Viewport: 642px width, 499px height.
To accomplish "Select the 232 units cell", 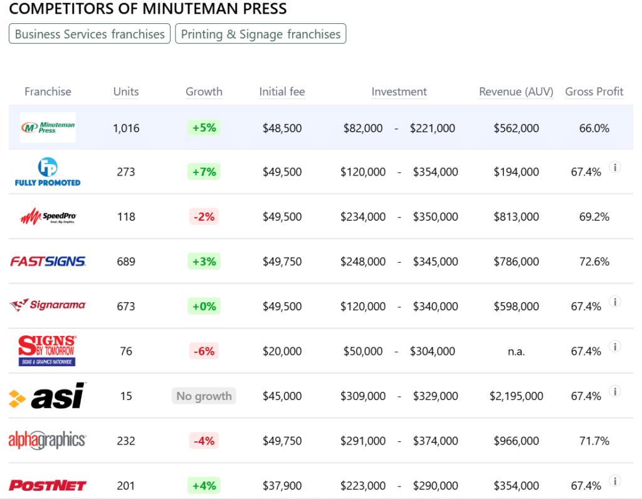I will click(x=126, y=441).
